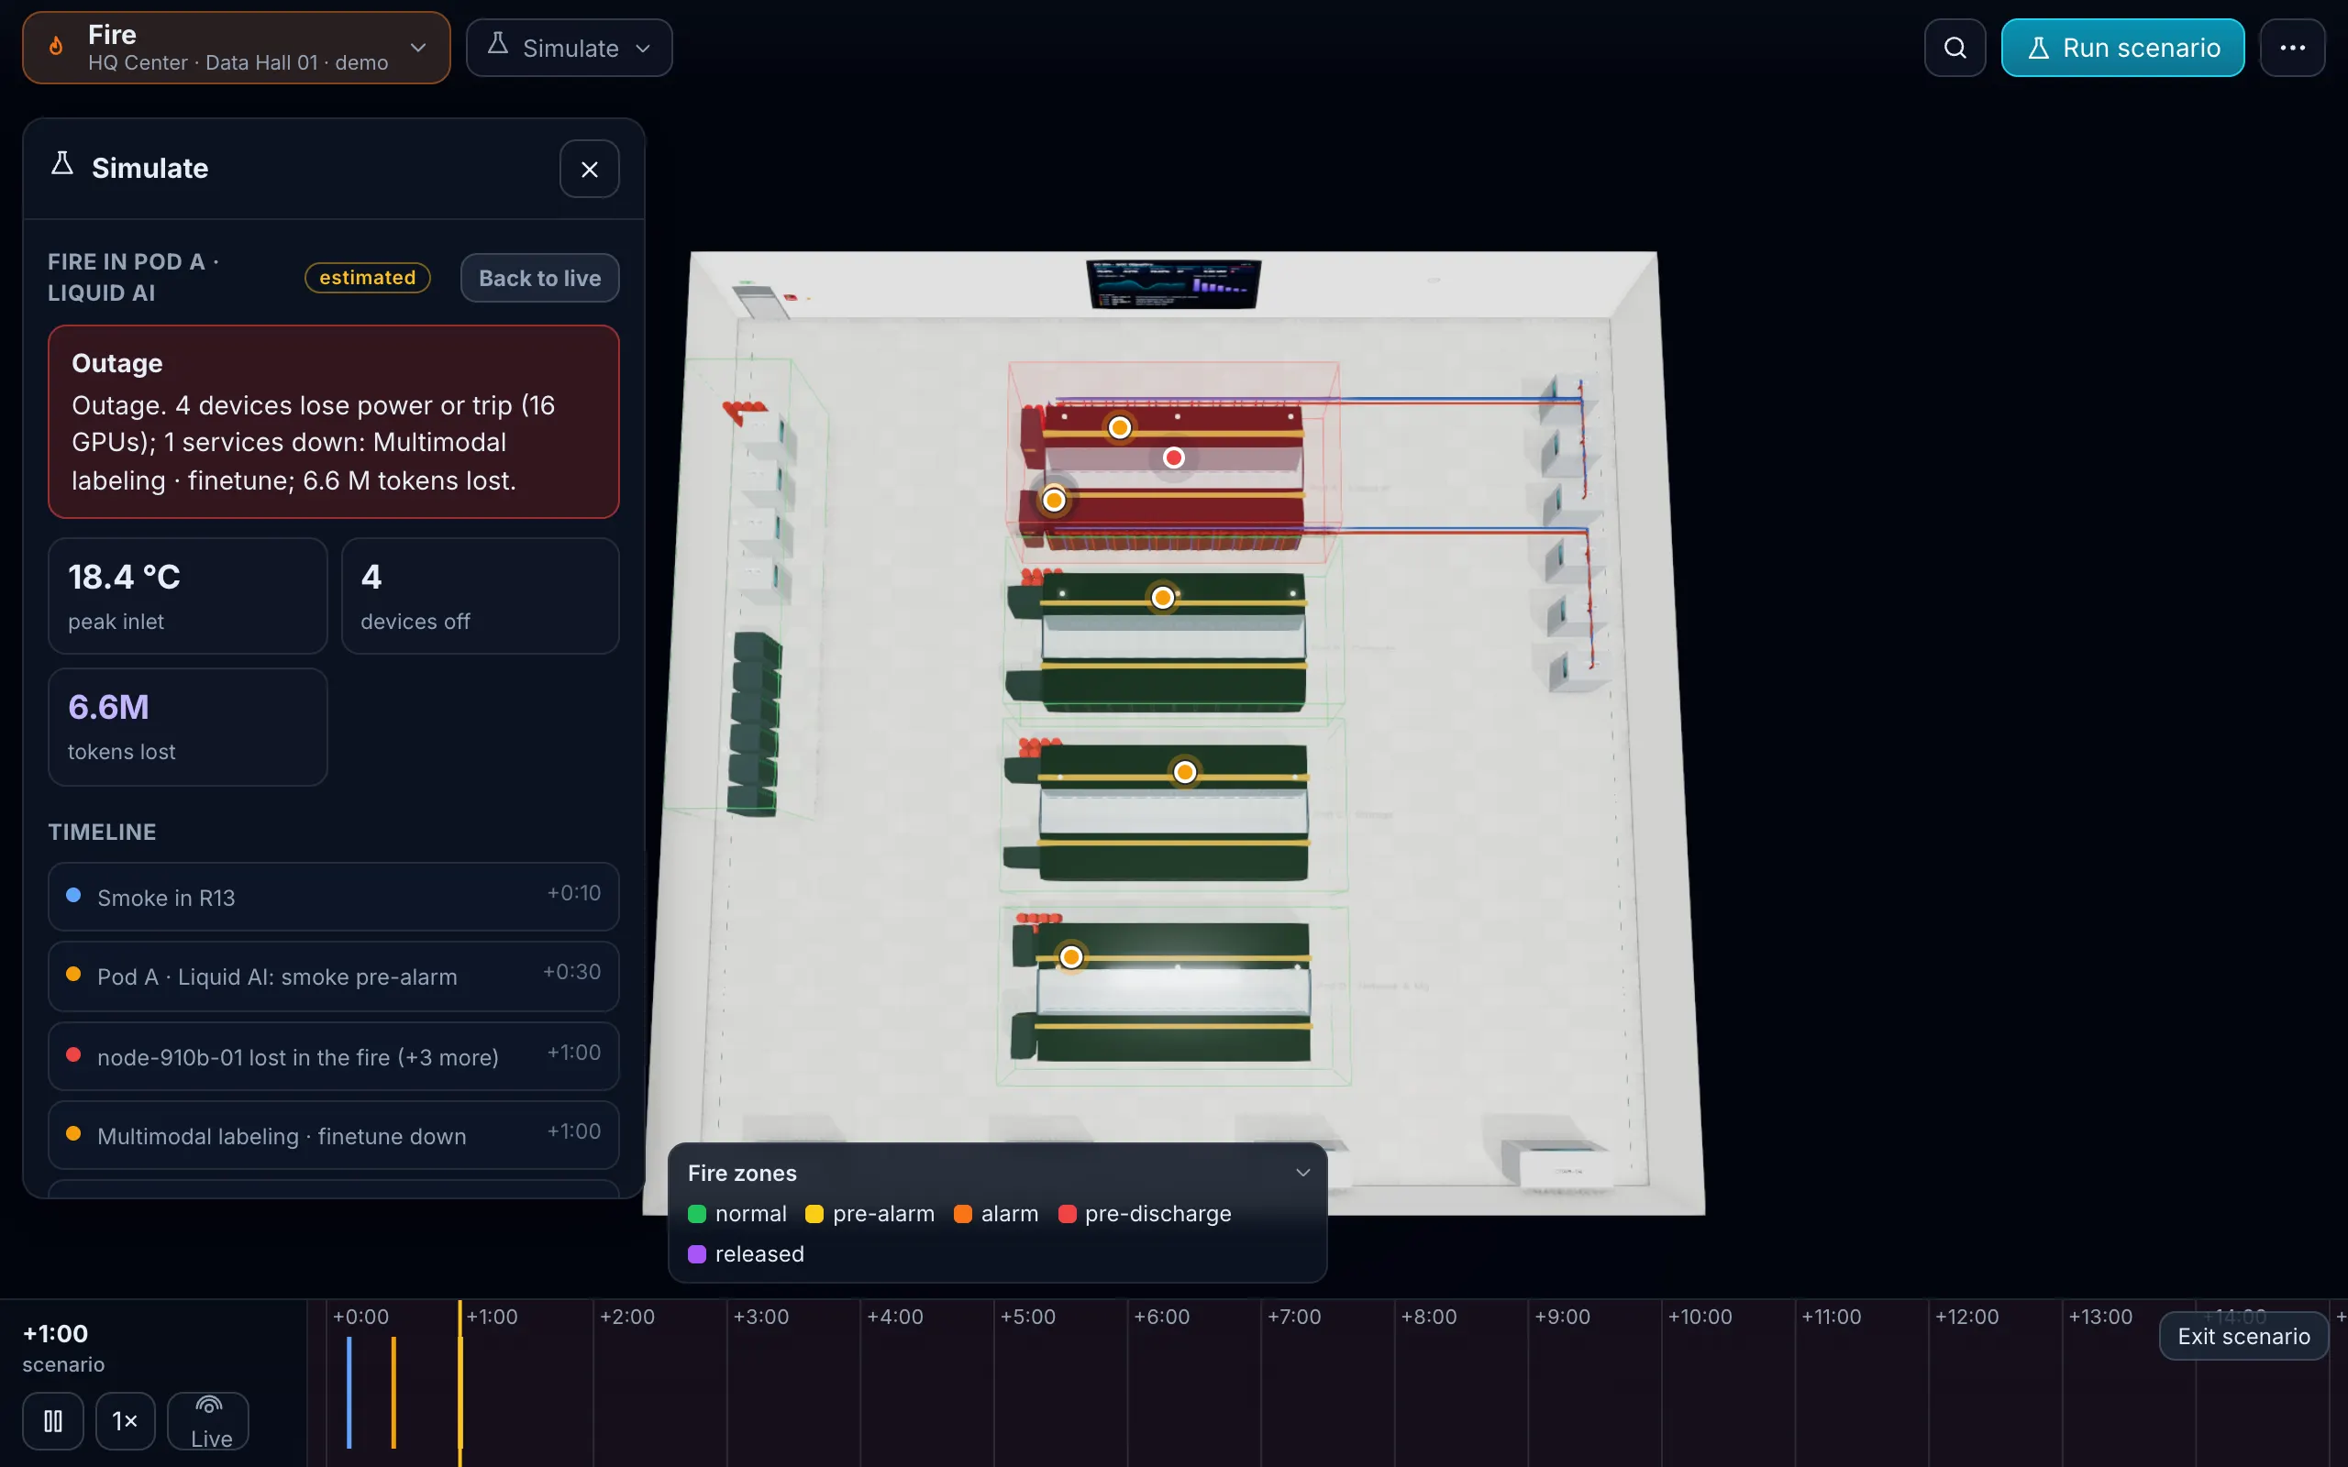Click the orange detector in the third pod
This screenshot has width=2348, height=1467.
coord(1184,772)
